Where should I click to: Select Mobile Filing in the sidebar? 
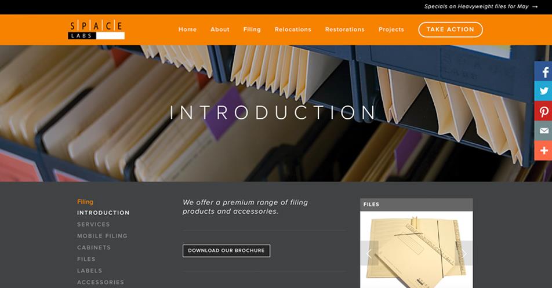102,236
